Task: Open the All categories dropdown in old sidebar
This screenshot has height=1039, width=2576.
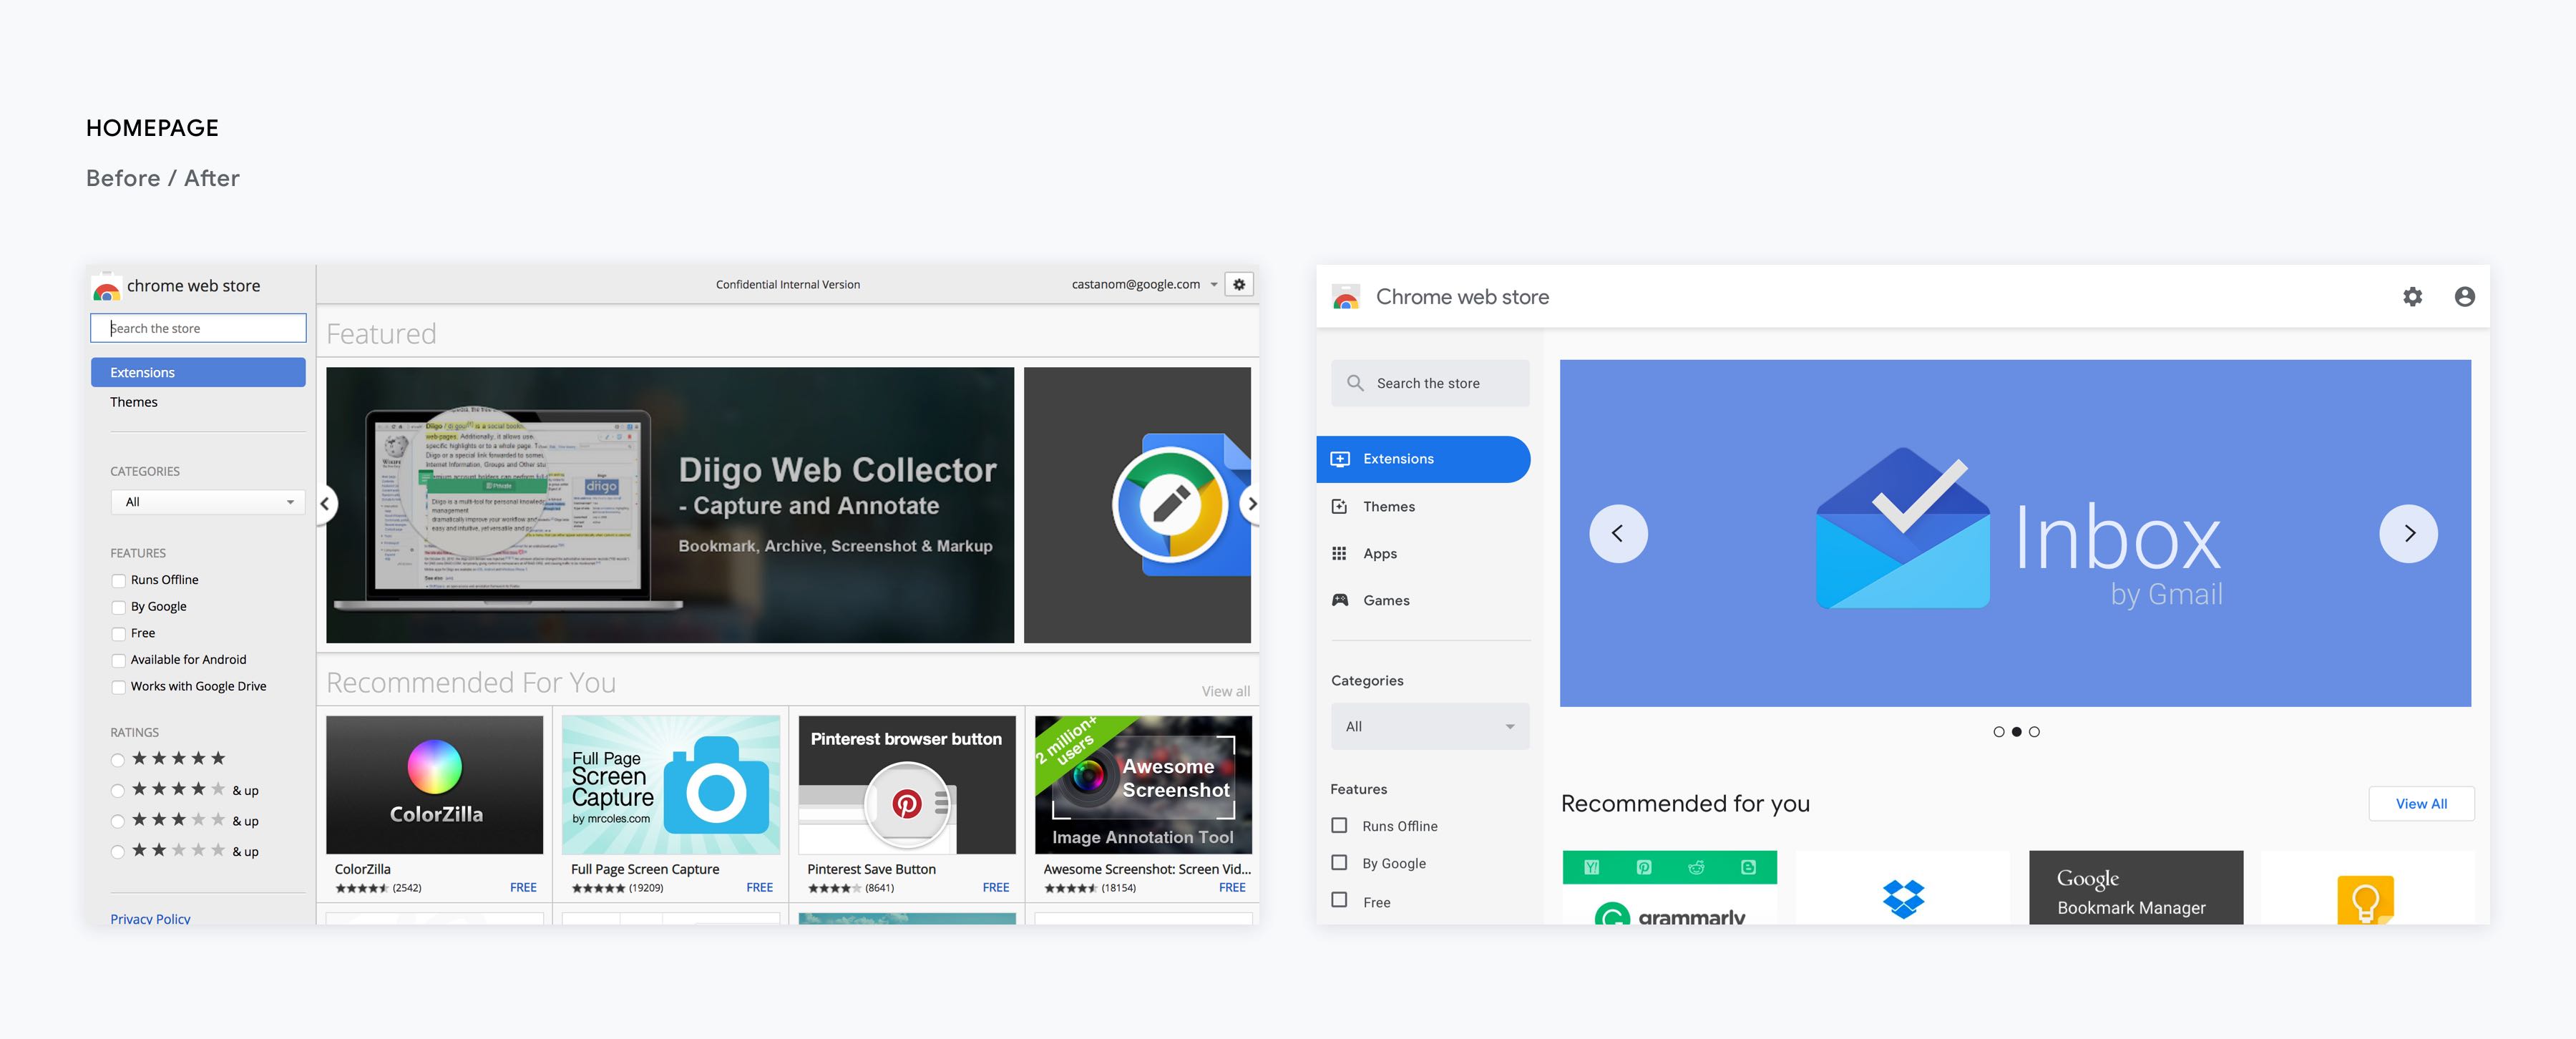Action: point(207,502)
